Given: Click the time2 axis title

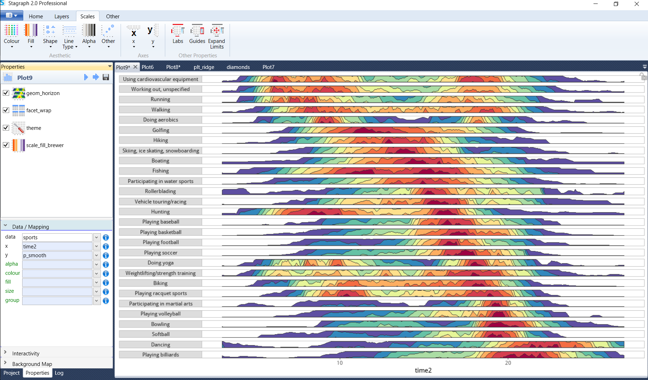Looking at the screenshot, I should click(x=423, y=370).
